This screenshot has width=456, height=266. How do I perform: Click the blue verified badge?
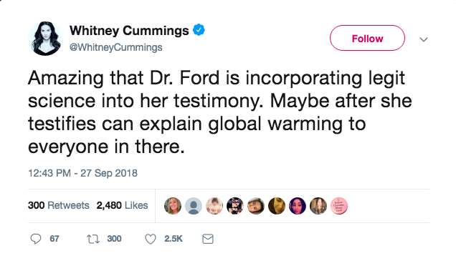click(x=199, y=30)
